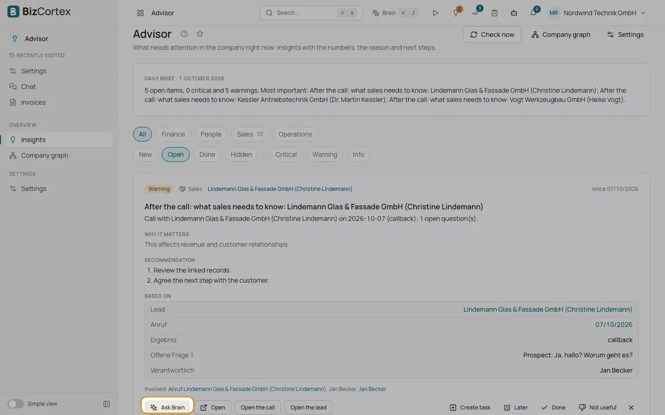Filter by Critical severity

286,154
